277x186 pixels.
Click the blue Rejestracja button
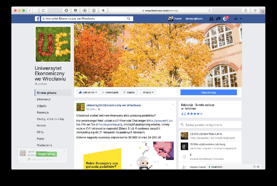coord(209,93)
